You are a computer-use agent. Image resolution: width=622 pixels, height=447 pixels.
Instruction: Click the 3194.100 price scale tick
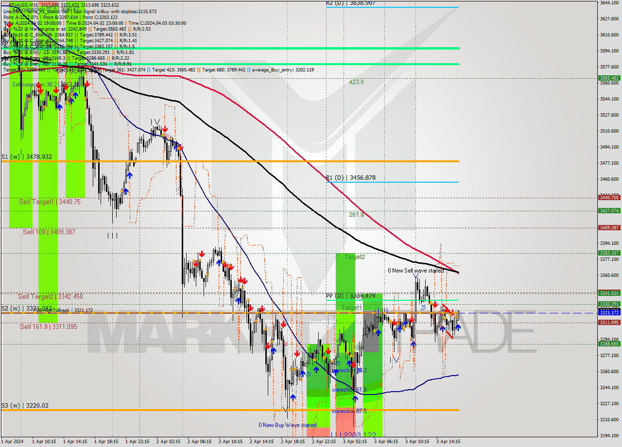[609, 435]
